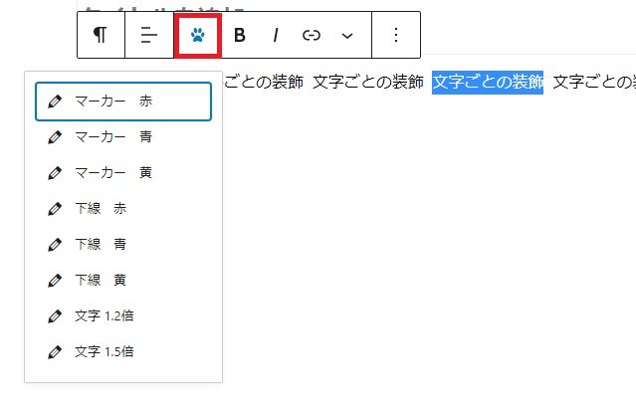The image size is (636, 411).
Task: Set text size to 文字 1.5倍
Action: [105, 351]
